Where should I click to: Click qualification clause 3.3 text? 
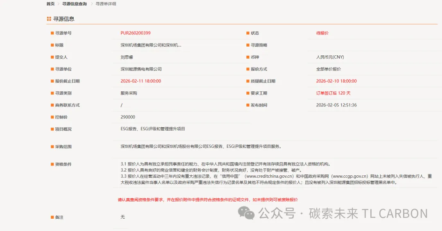276,179
